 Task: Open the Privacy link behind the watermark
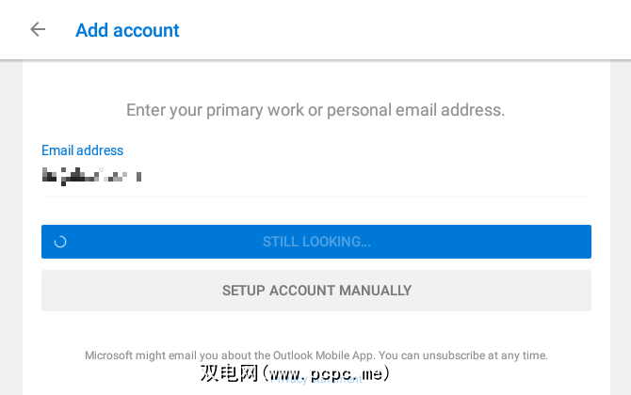(315, 379)
